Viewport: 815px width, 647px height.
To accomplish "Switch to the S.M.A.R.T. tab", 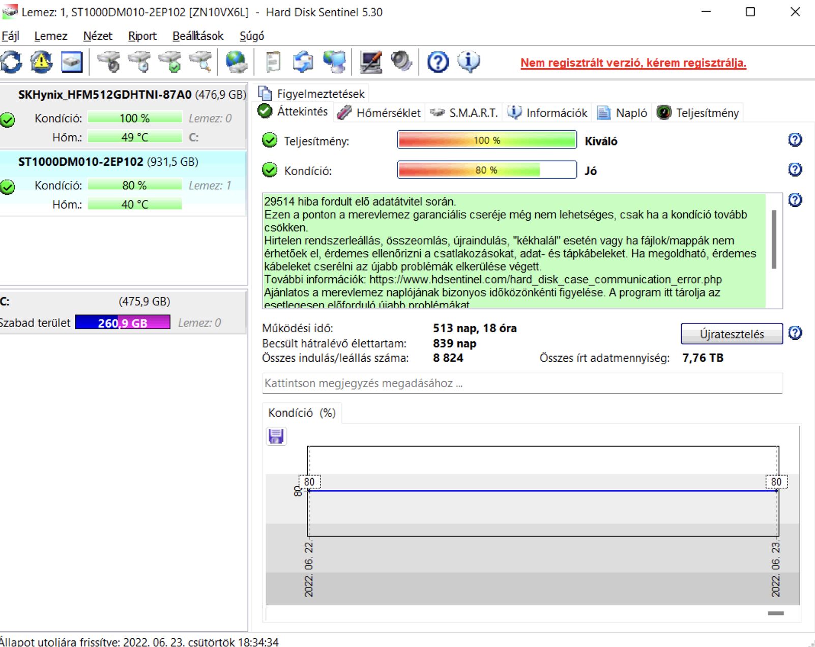I will pyautogui.click(x=464, y=113).
